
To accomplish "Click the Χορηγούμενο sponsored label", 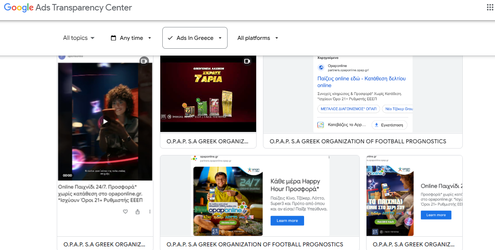I will tap(328, 58).
